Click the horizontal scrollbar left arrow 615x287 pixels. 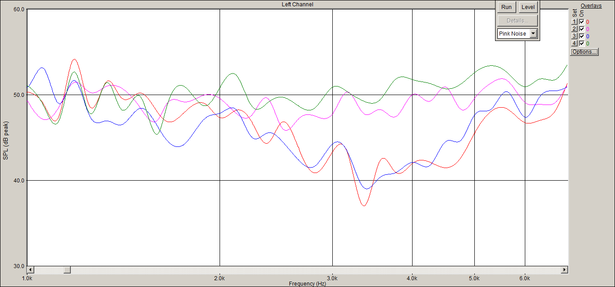coord(31,270)
